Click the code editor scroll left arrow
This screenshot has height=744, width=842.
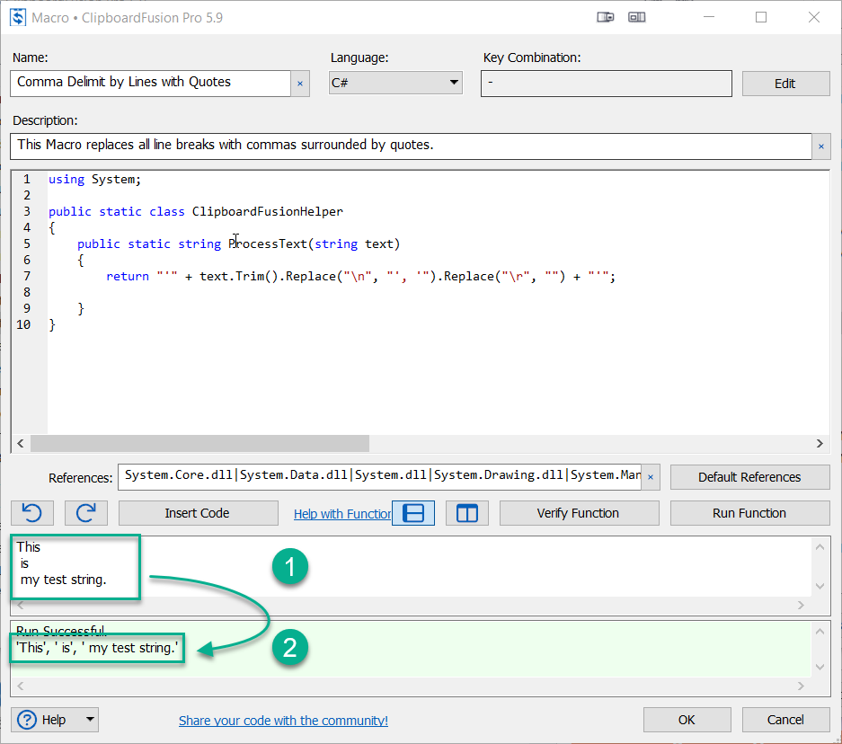click(21, 443)
